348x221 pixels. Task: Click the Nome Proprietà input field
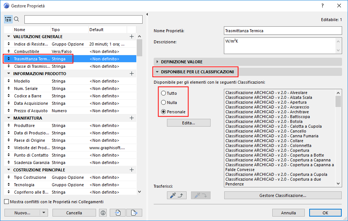tap(283, 31)
